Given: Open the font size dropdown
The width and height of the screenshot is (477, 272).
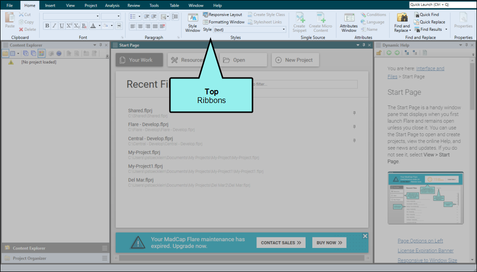Looking at the screenshot, I should point(118,16).
